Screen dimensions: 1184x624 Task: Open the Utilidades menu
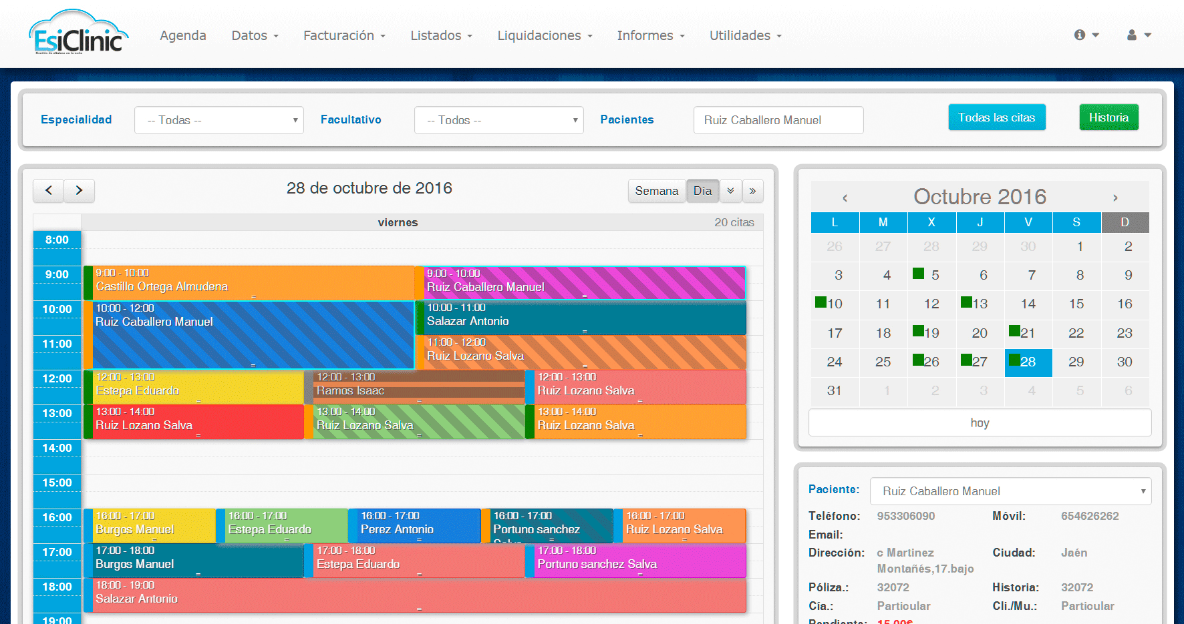click(x=746, y=35)
